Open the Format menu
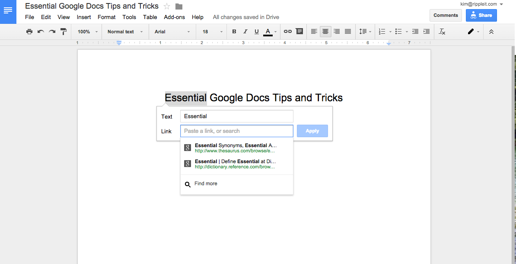Viewport: 516px width, 264px height. [x=107, y=17]
